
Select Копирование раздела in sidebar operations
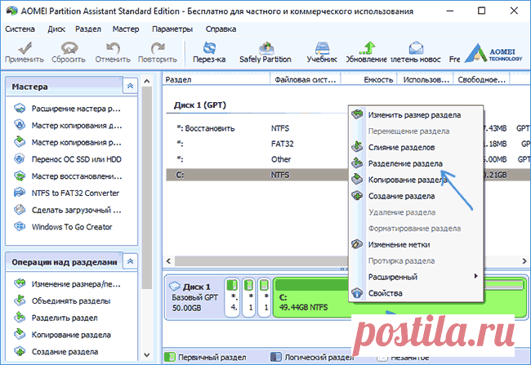(x=62, y=335)
